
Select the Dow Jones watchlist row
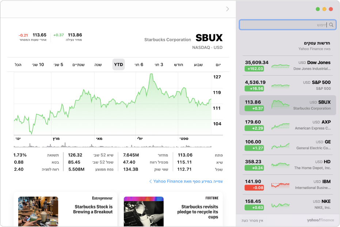pyautogui.click(x=287, y=65)
